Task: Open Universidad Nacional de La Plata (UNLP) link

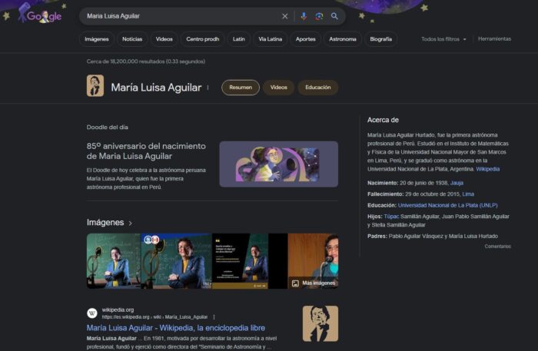Action: pos(448,205)
